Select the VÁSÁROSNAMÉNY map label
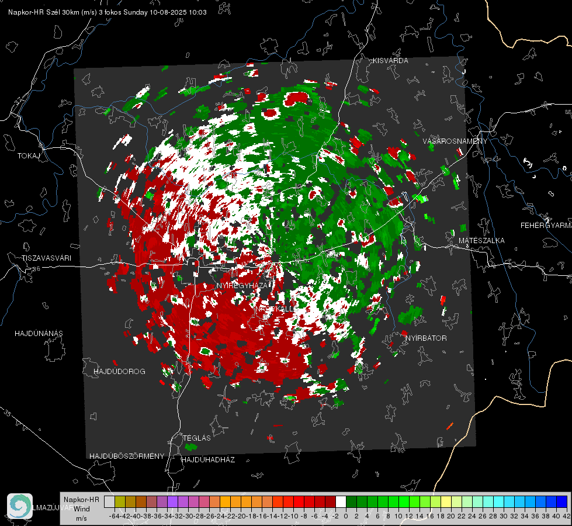572x526 pixels. pyautogui.click(x=455, y=141)
